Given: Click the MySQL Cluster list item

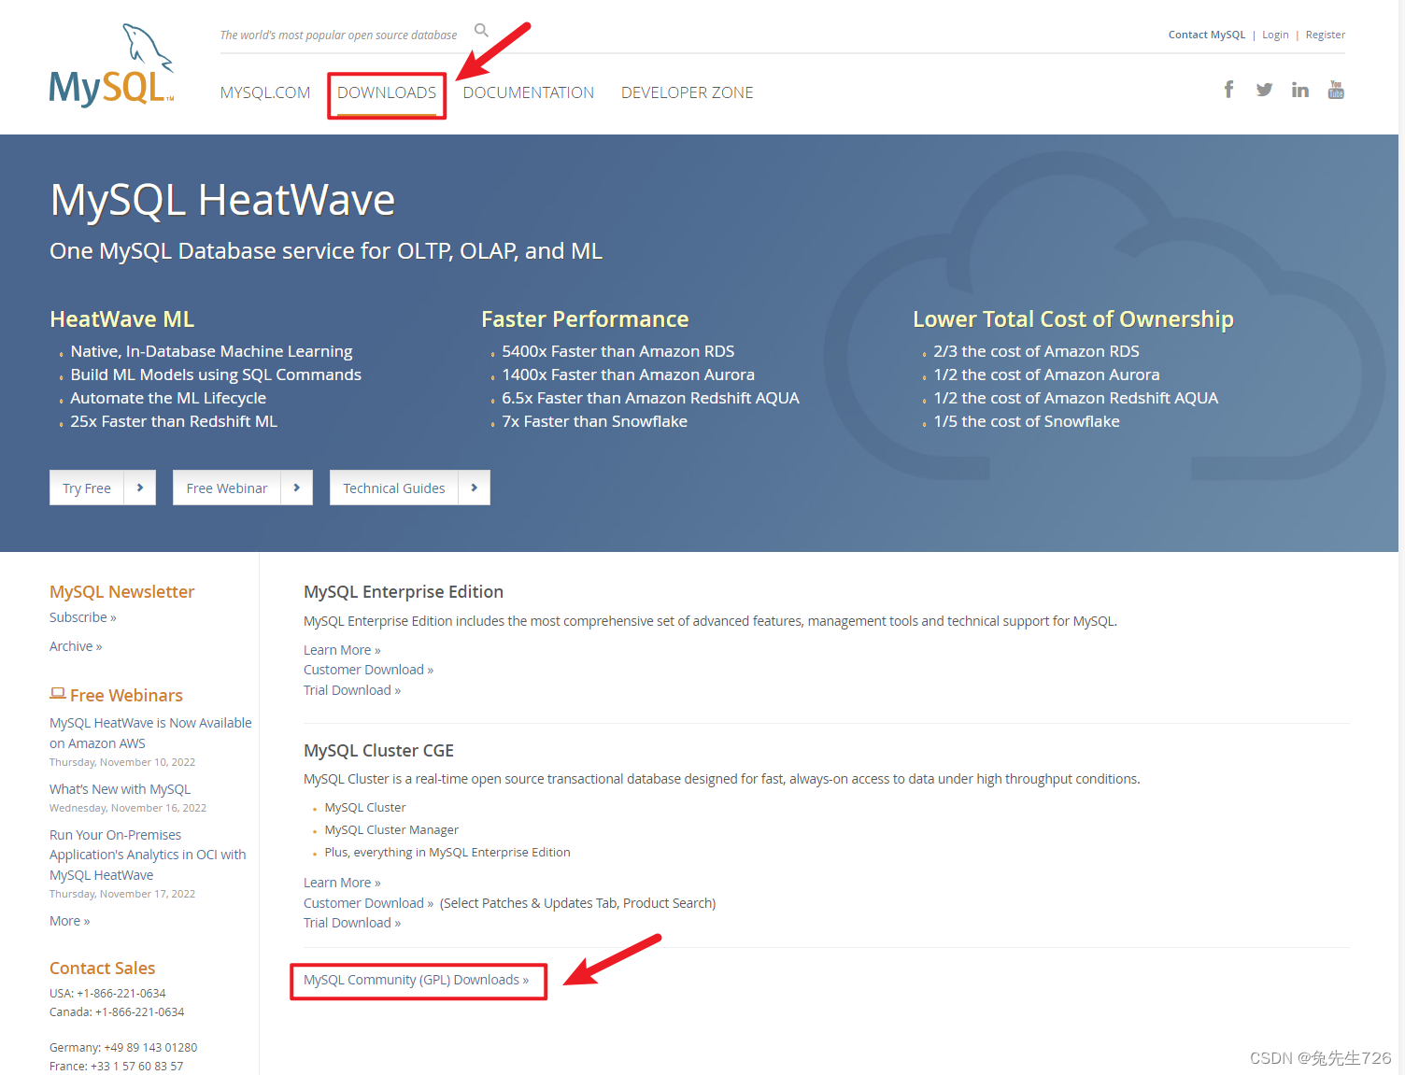Looking at the screenshot, I should click(x=365, y=808).
